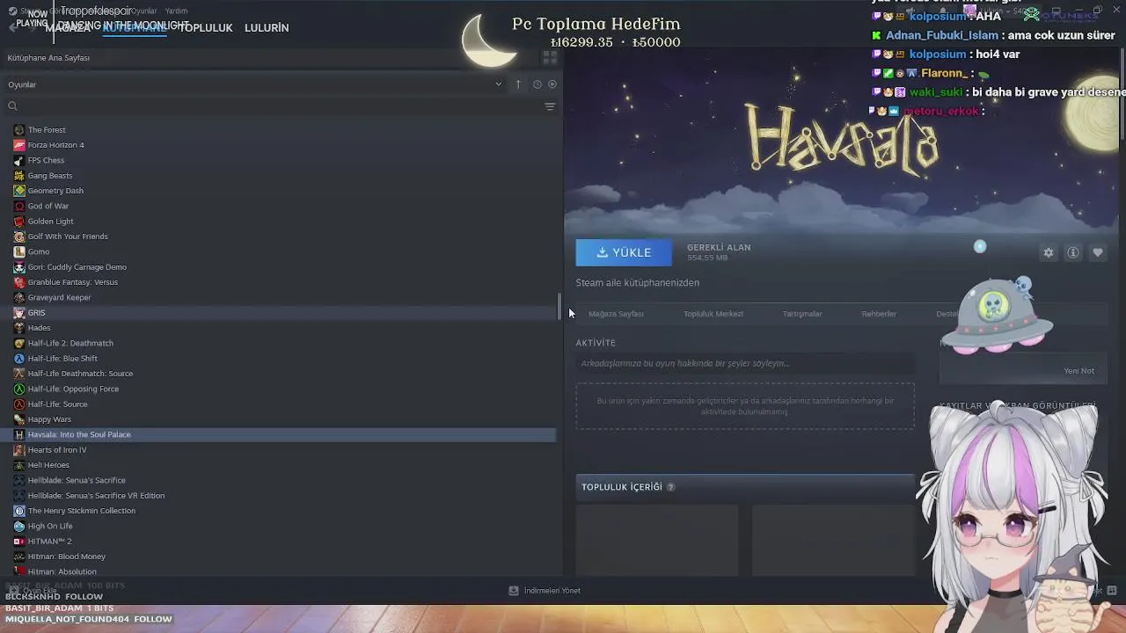Viewport: 1126px width, 633px height.
Task: Add Havsala to favorites heart icon
Action: point(1098,252)
